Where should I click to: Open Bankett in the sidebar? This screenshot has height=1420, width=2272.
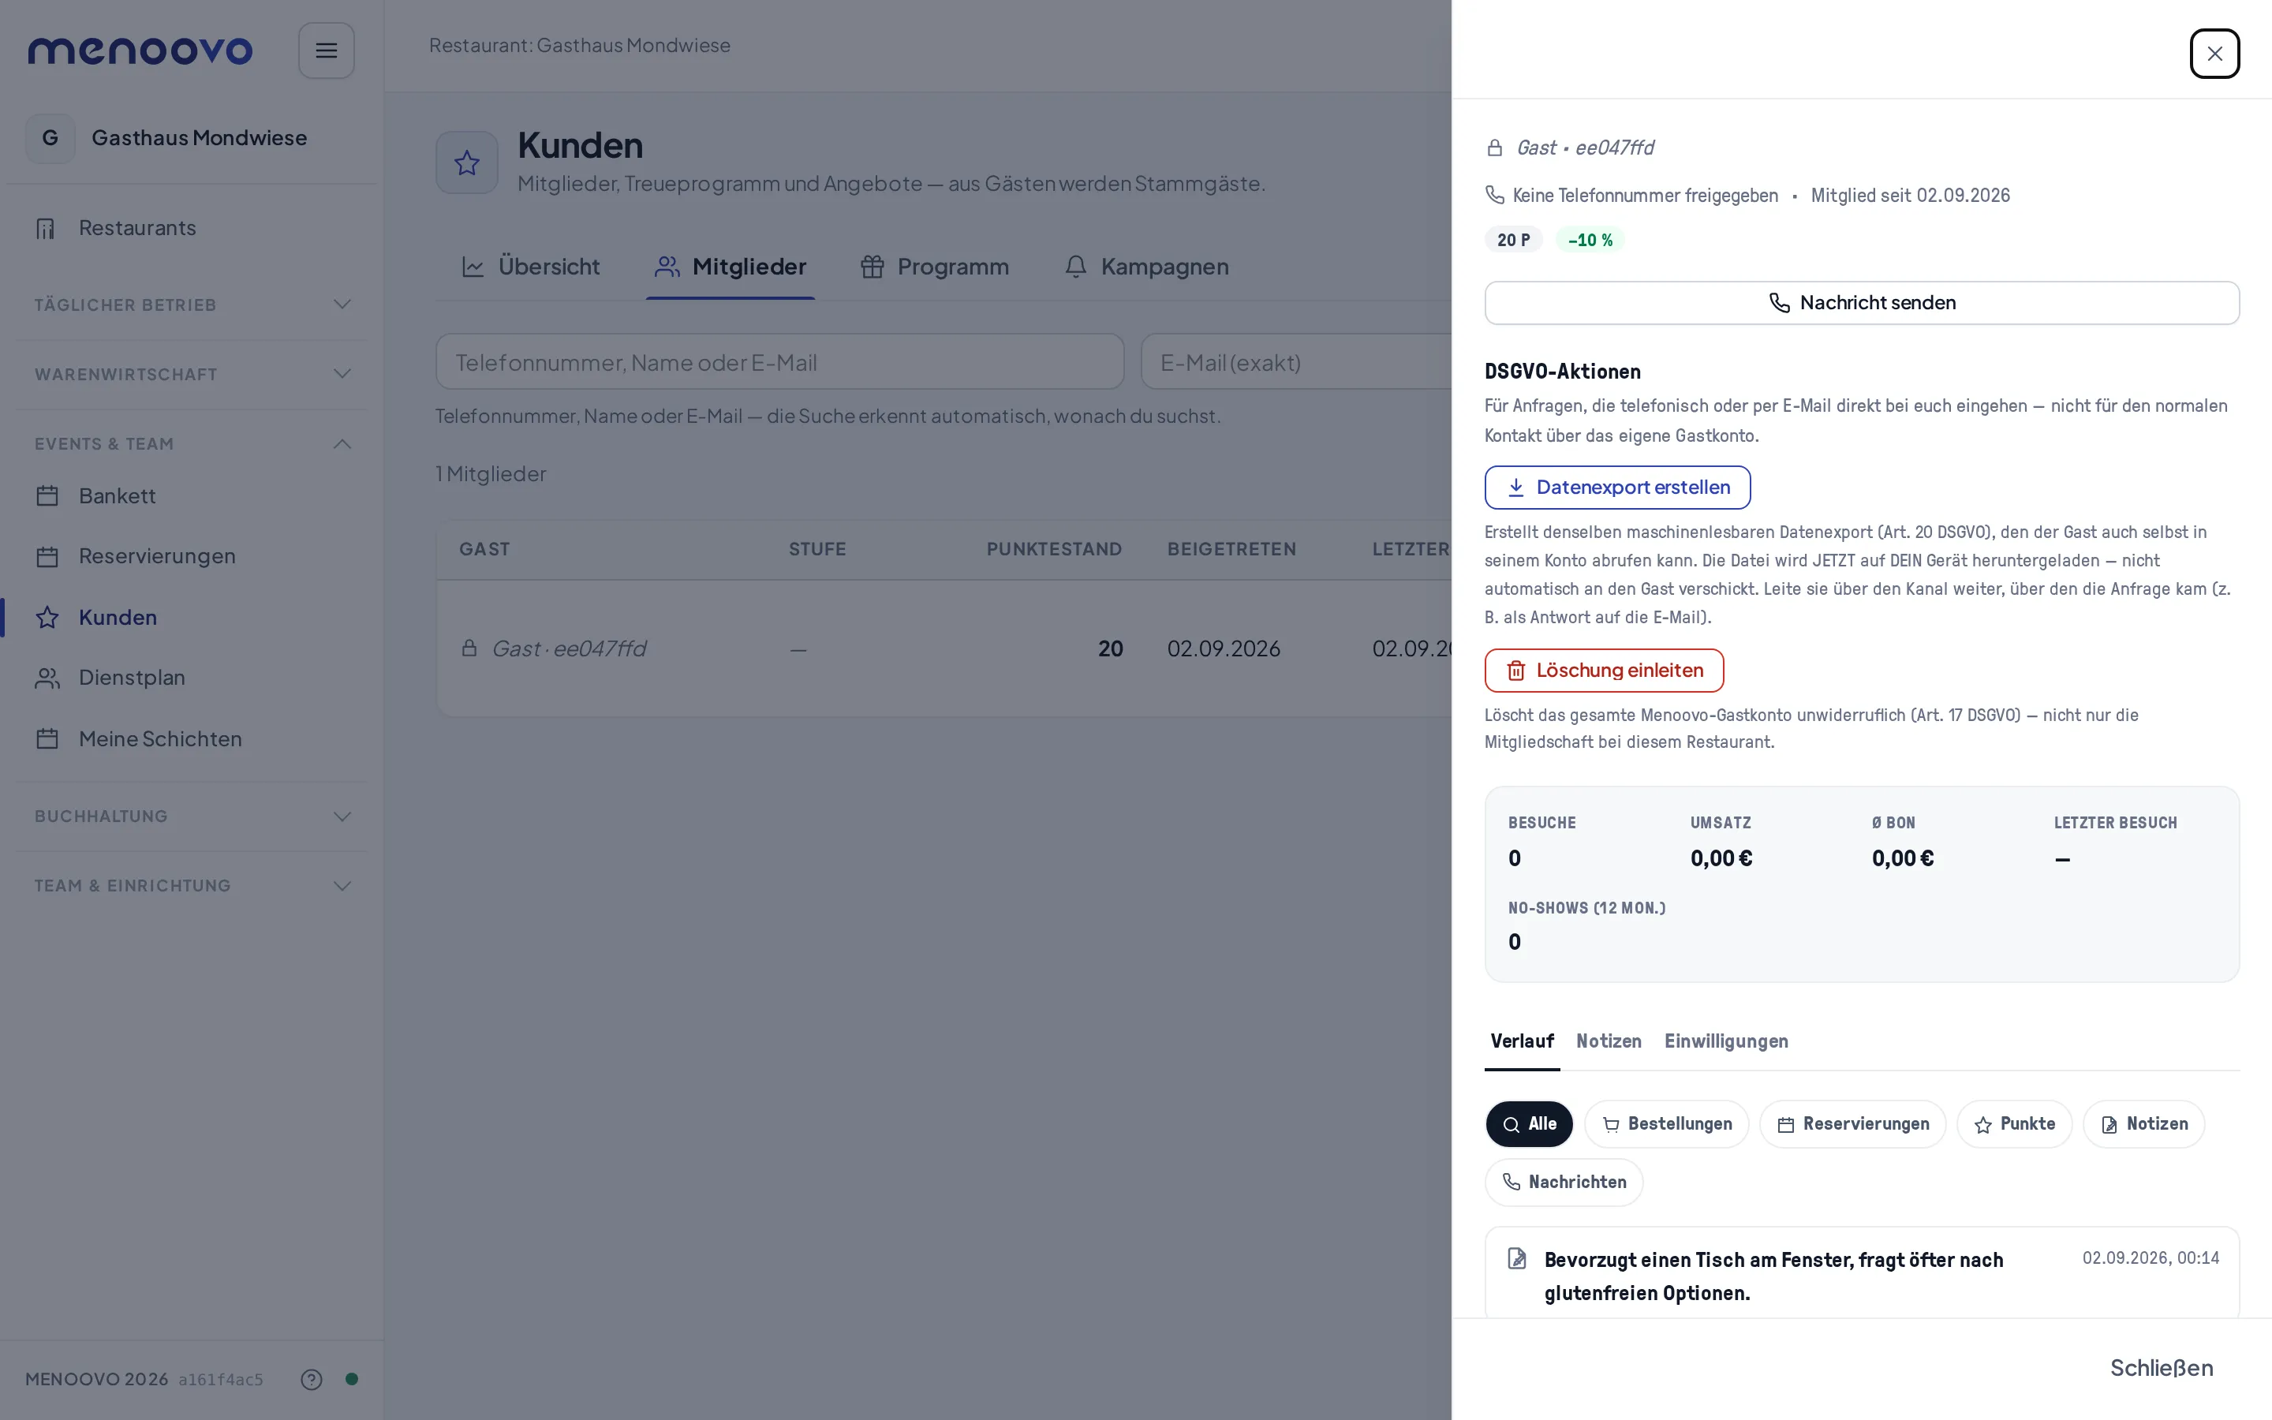(x=191, y=496)
